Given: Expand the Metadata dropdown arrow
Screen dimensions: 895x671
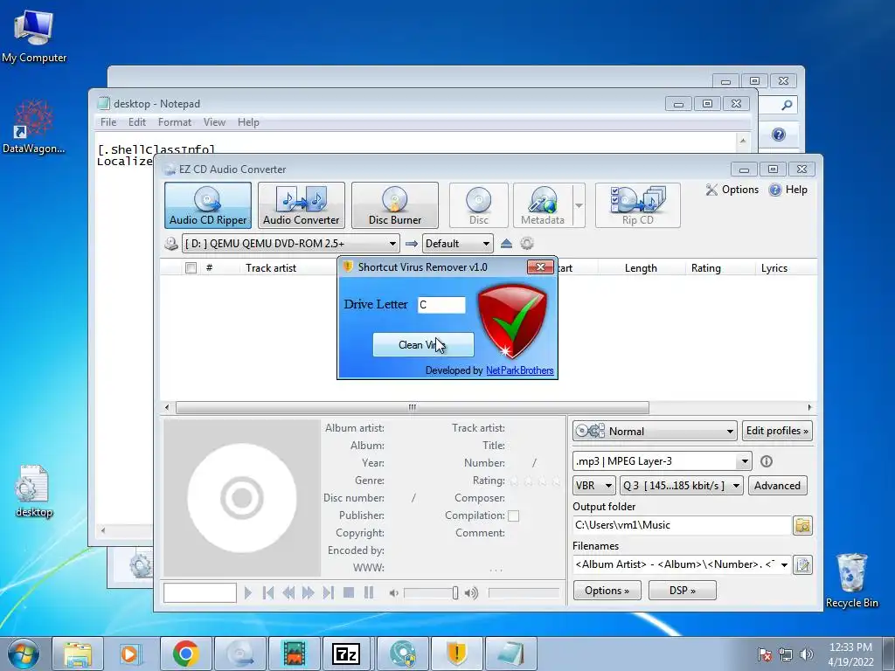Looking at the screenshot, I should 579,205.
